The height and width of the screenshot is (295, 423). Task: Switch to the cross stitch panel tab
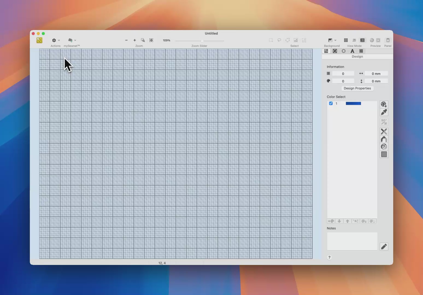coord(335,51)
